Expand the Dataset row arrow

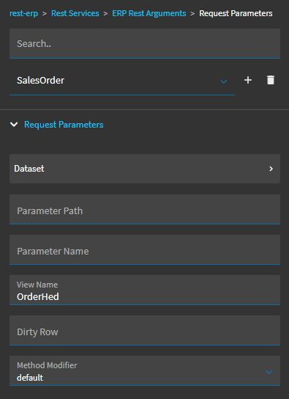(271, 169)
